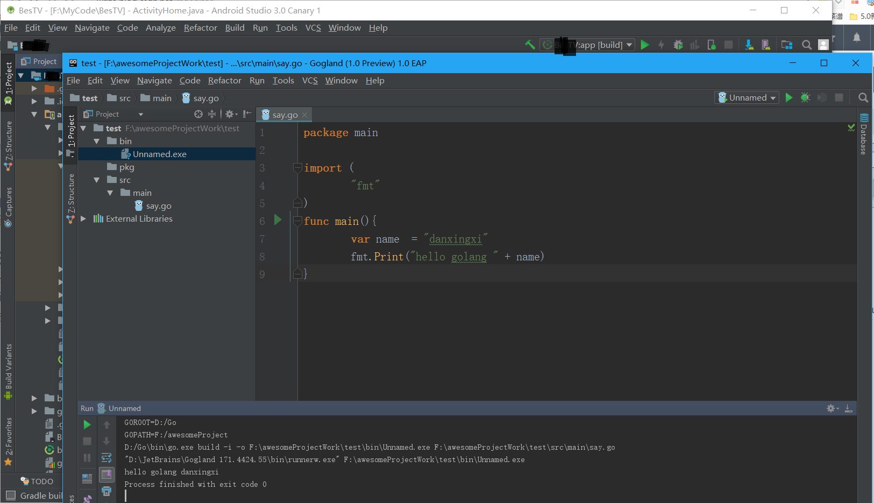Select Unnamed.exe in project tree
Viewport: 874px width, 503px height.
click(167, 154)
